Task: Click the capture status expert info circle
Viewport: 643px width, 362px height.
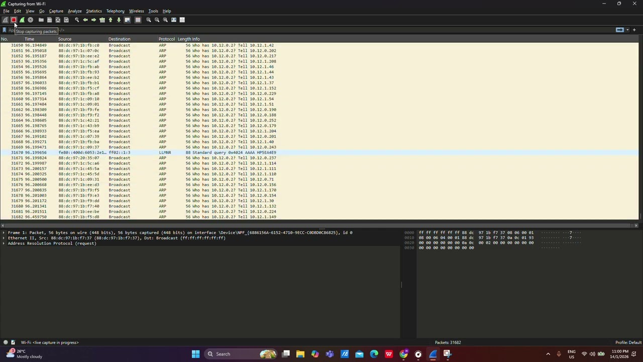Action: pyautogui.click(x=6, y=342)
